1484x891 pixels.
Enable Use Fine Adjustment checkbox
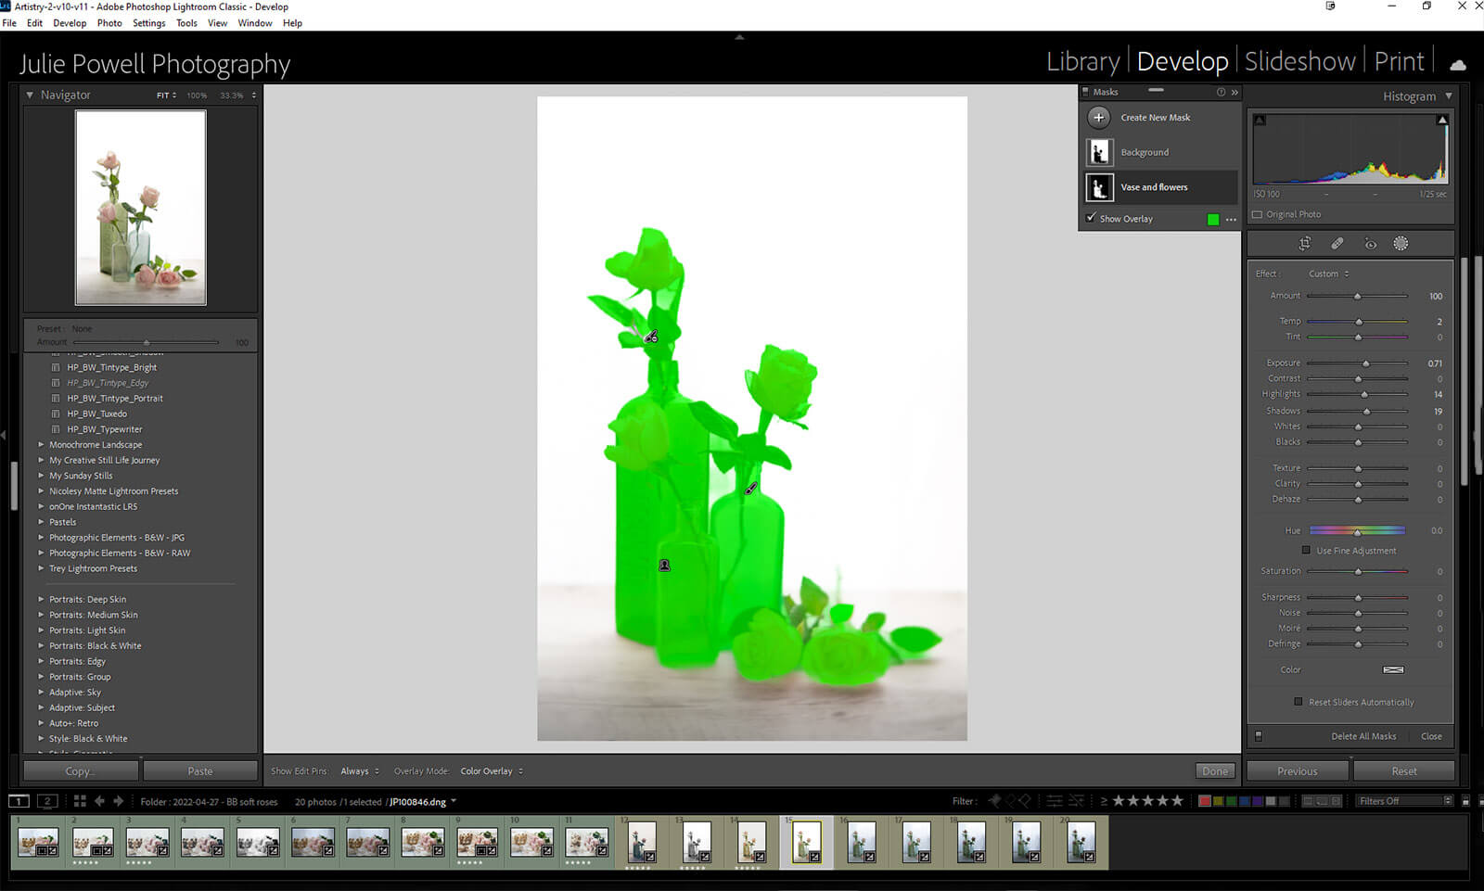click(x=1307, y=551)
